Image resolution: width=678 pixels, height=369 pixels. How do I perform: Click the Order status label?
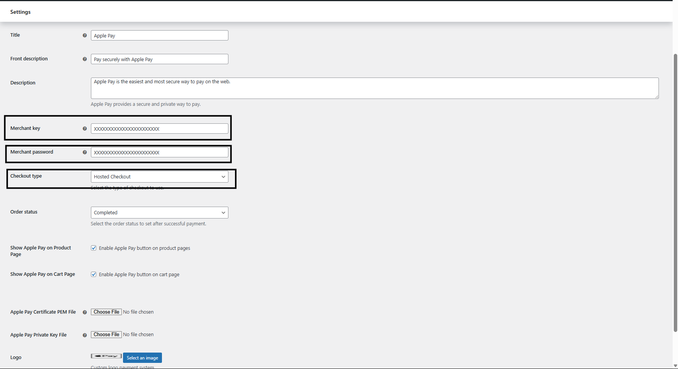tap(24, 212)
